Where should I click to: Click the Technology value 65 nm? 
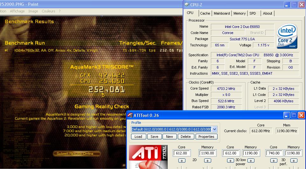coord(220,45)
